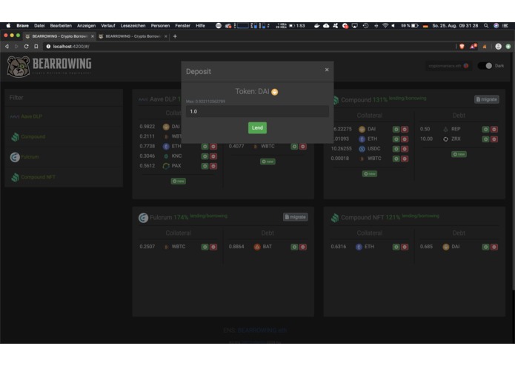Deposit more Compound WBTC collateral
The image size is (515, 366).
coord(396,159)
